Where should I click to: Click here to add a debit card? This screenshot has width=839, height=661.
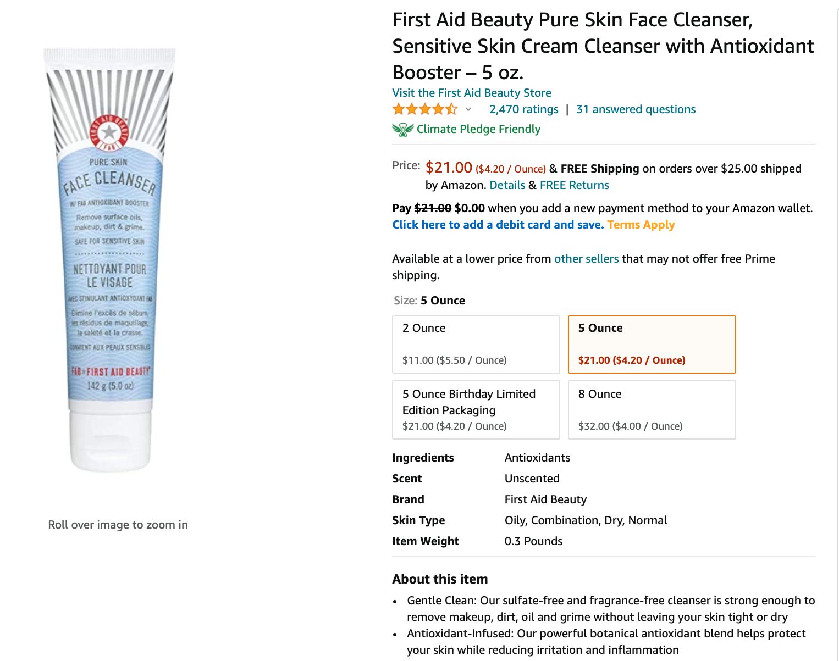498,225
